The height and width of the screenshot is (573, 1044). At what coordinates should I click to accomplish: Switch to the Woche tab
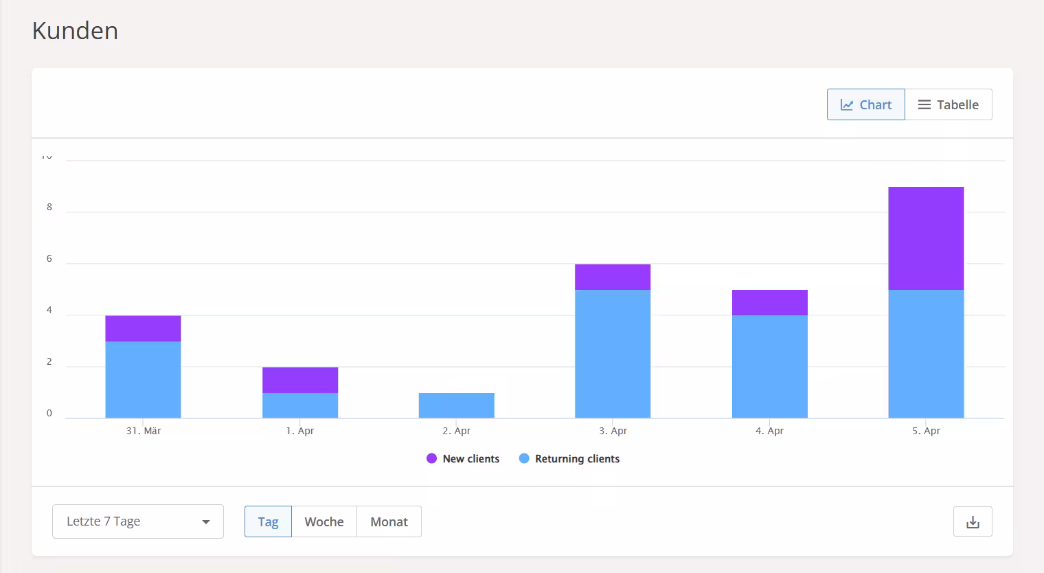pyautogui.click(x=324, y=521)
